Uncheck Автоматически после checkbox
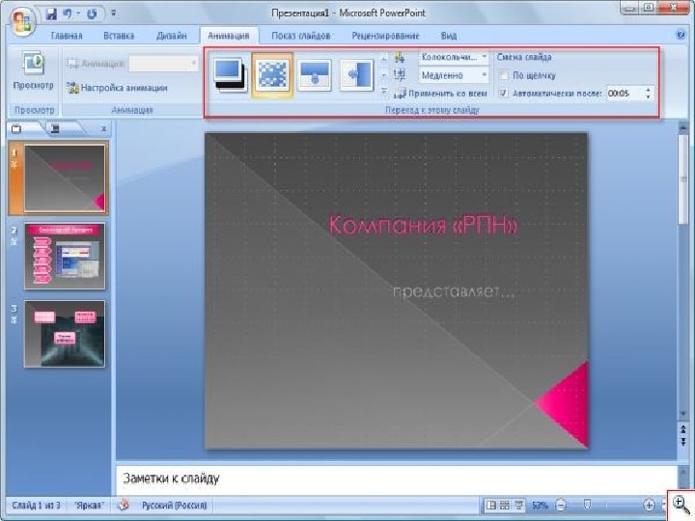Viewport: 695px width, 521px height. click(x=504, y=93)
